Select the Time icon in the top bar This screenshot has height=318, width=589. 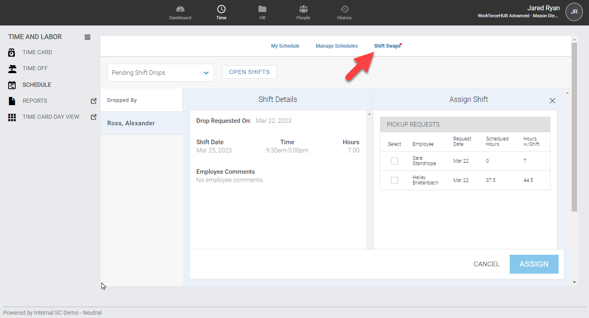pyautogui.click(x=221, y=12)
